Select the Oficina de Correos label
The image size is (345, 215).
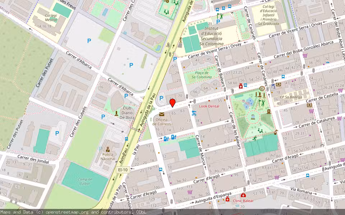pyautogui.click(x=162, y=122)
